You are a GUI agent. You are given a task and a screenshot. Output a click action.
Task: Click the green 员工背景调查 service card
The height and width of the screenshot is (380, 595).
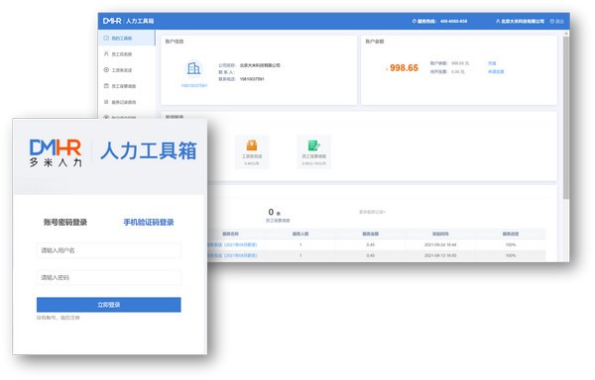313,151
